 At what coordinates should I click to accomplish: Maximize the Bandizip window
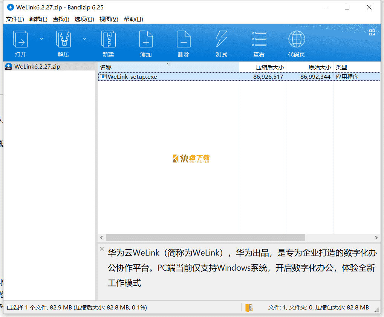(347, 7)
